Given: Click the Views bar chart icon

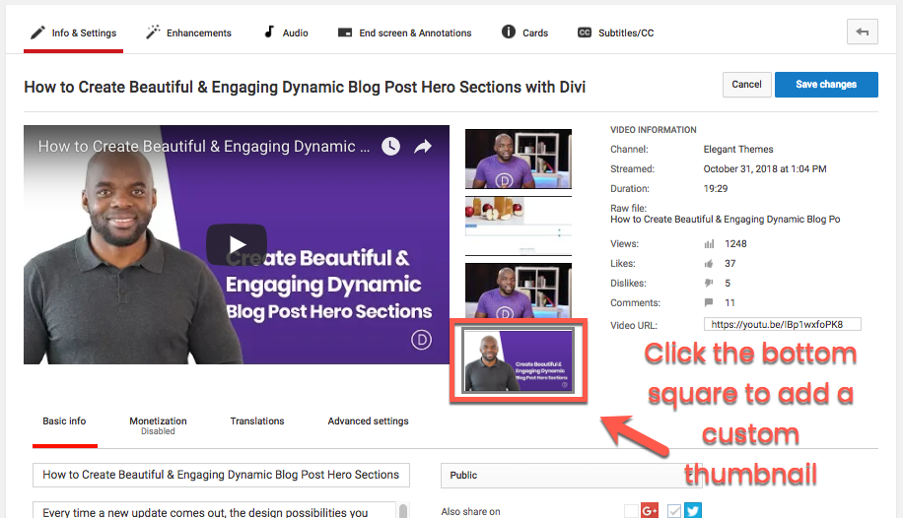Looking at the screenshot, I should point(709,244).
